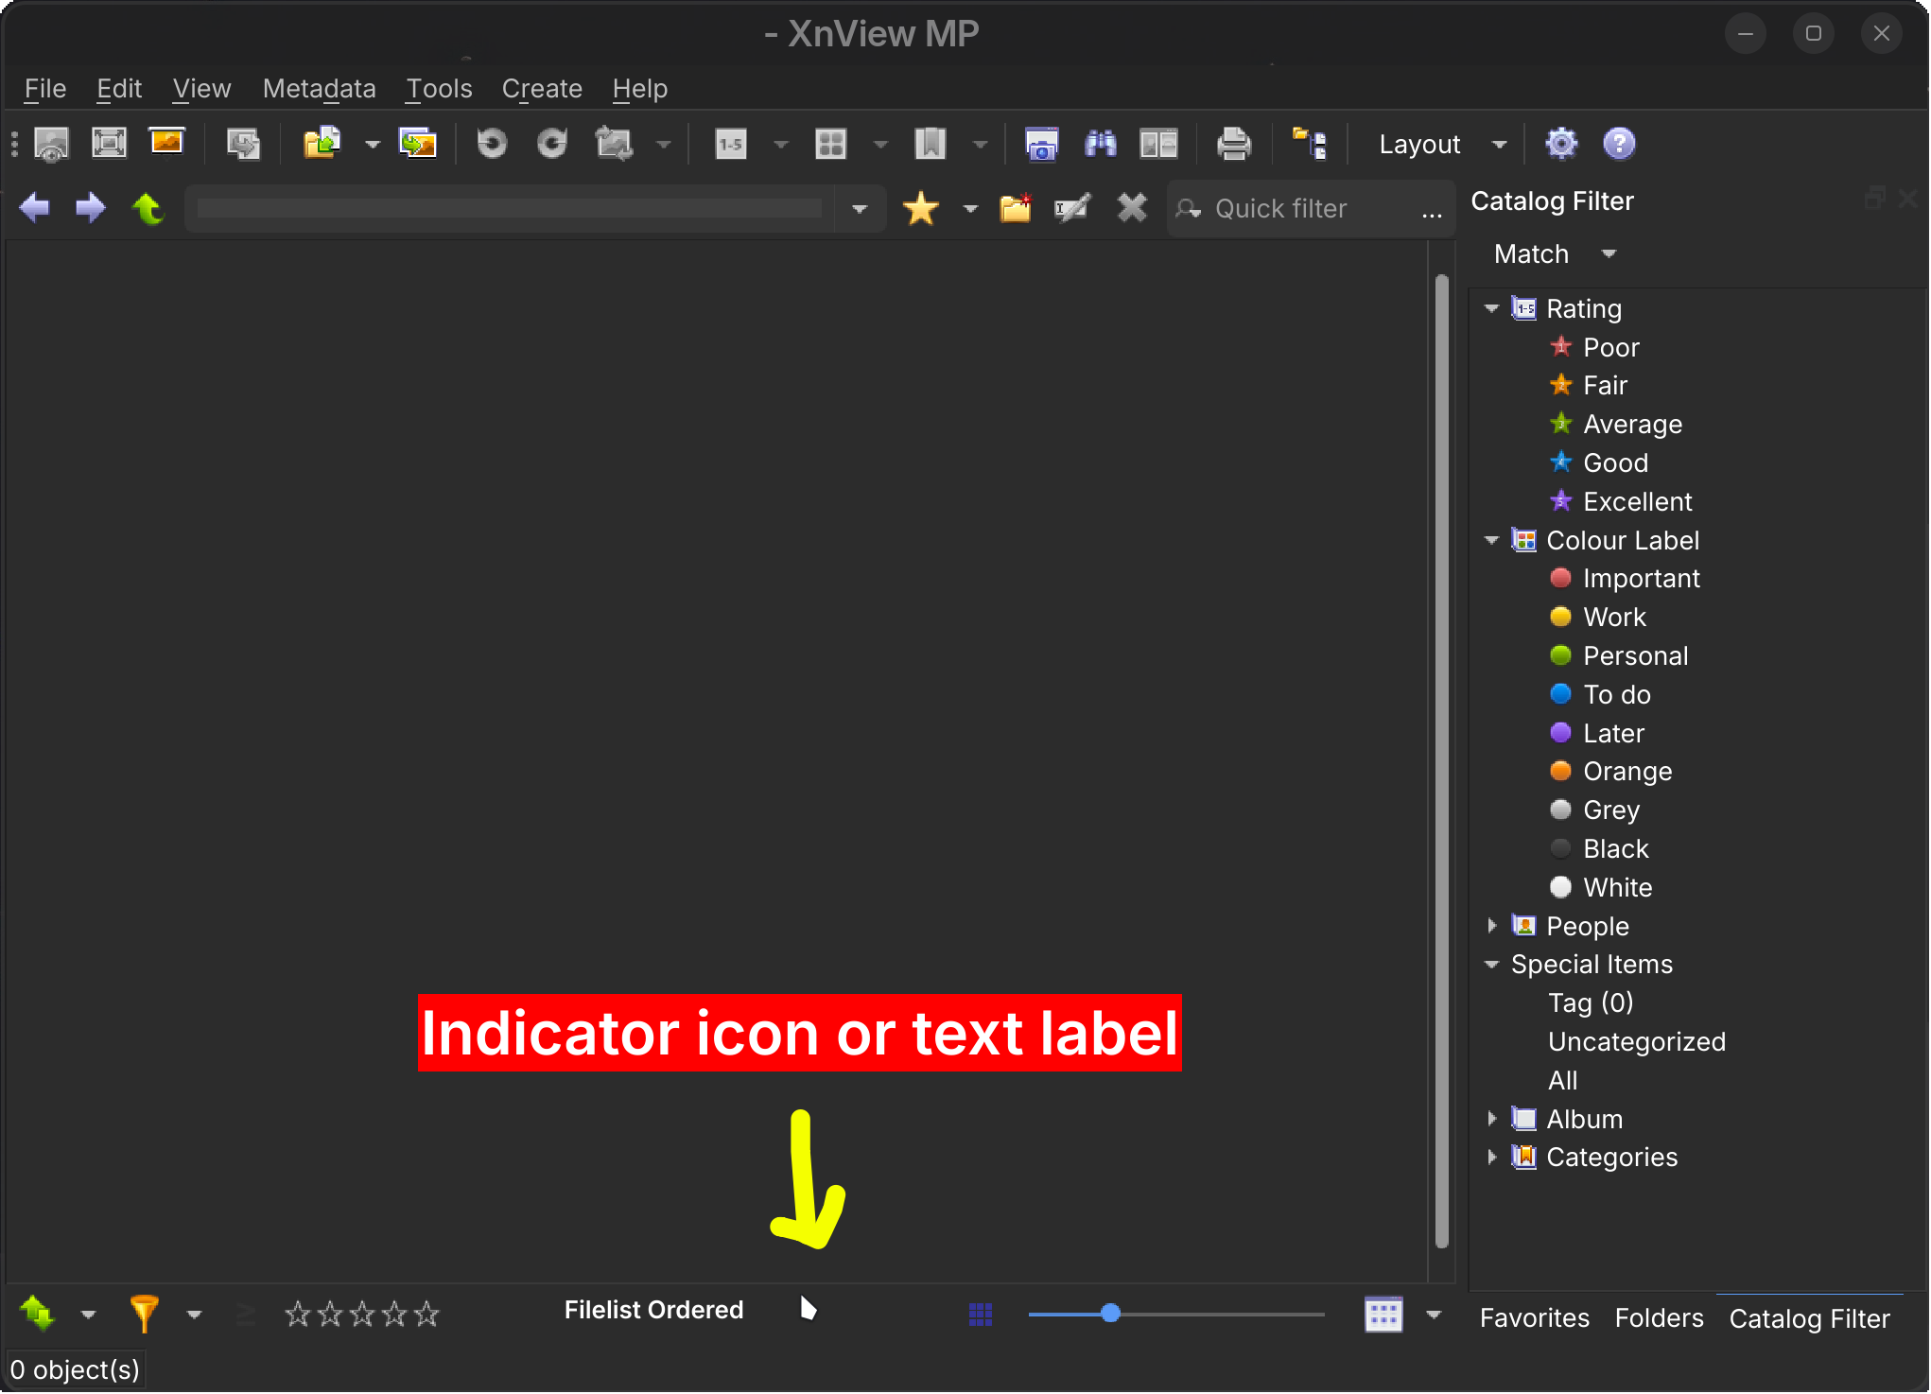Image resolution: width=1931 pixels, height=1394 pixels.
Task: Open the Layout dropdown
Action: (1441, 144)
